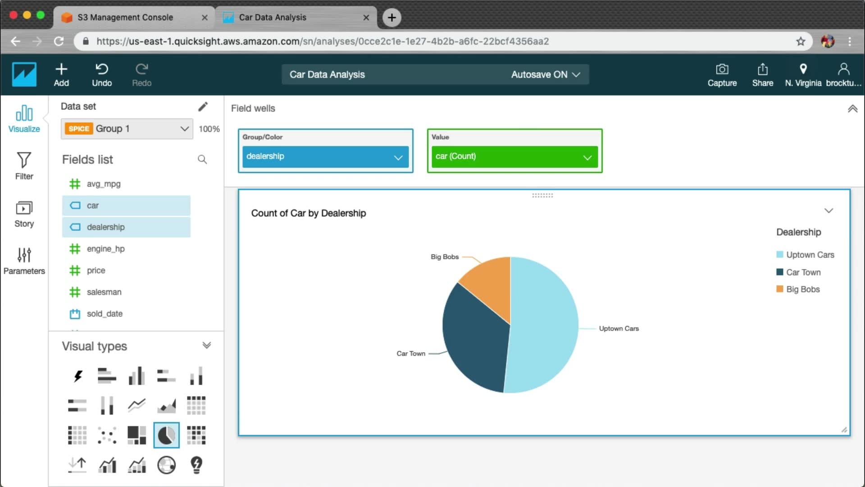Select the price field in list
Image resolution: width=865 pixels, height=487 pixels.
pos(96,271)
